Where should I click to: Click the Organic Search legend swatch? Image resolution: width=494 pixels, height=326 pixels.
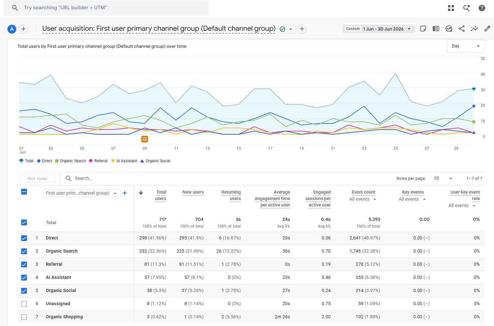[57, 161]
